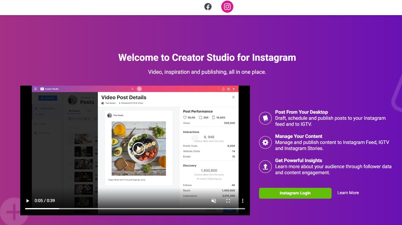Click the 'Profile Visits' row label
The height and width of the screenshot is (225, 402).
[x=190, y=146]
